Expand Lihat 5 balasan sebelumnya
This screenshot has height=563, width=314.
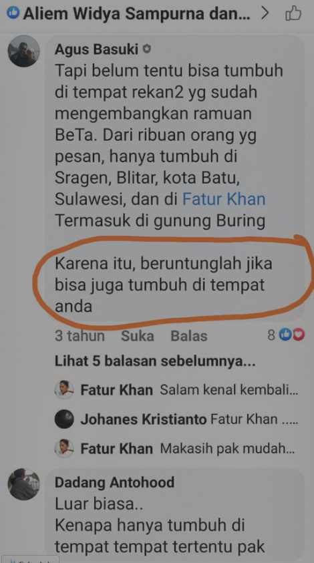(155, 361)
